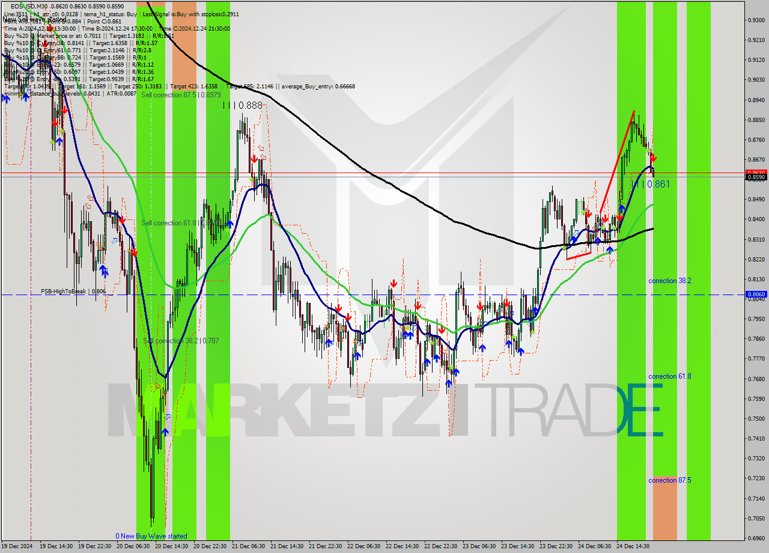The width and height of the screenshot is (769, 553).
Task: Select the 'FSB-HighToBreak | 0.806' line label
Action: coord(73,292)
